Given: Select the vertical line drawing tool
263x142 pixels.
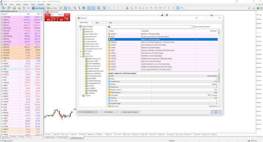Looking at the screenshot, I should click(x=114, y=8).
